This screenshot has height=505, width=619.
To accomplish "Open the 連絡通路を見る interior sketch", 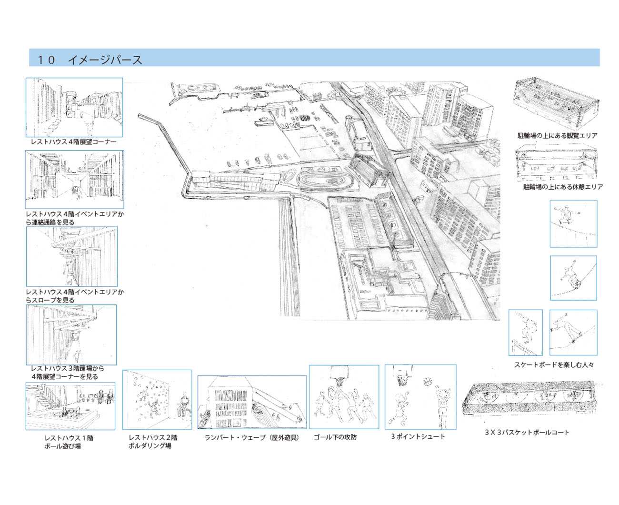I will pyautogui.click(x=74, y=180).
